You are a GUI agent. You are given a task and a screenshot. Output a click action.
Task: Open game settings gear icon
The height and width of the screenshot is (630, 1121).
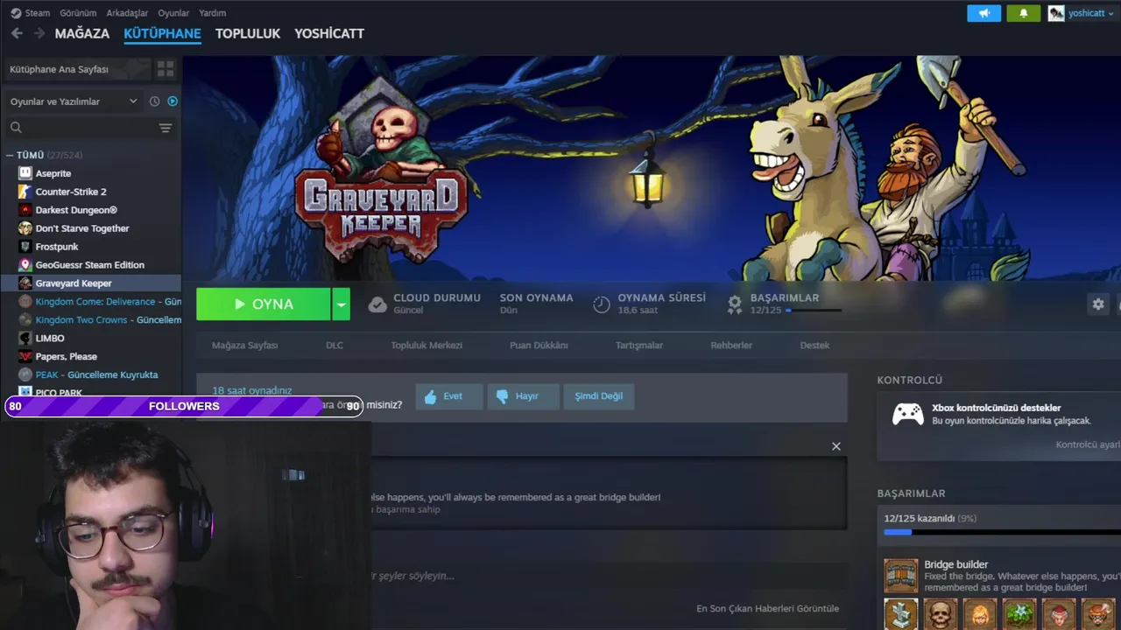pyautogui.click(x=1098, y=304)
